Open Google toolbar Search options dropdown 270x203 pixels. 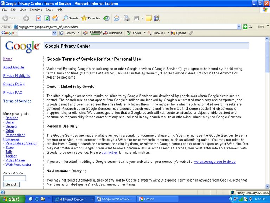coord(78,33)
